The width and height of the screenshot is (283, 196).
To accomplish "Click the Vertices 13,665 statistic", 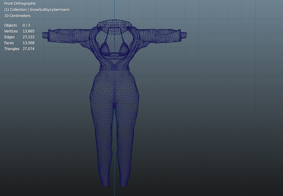I will (x=19, y=31).
